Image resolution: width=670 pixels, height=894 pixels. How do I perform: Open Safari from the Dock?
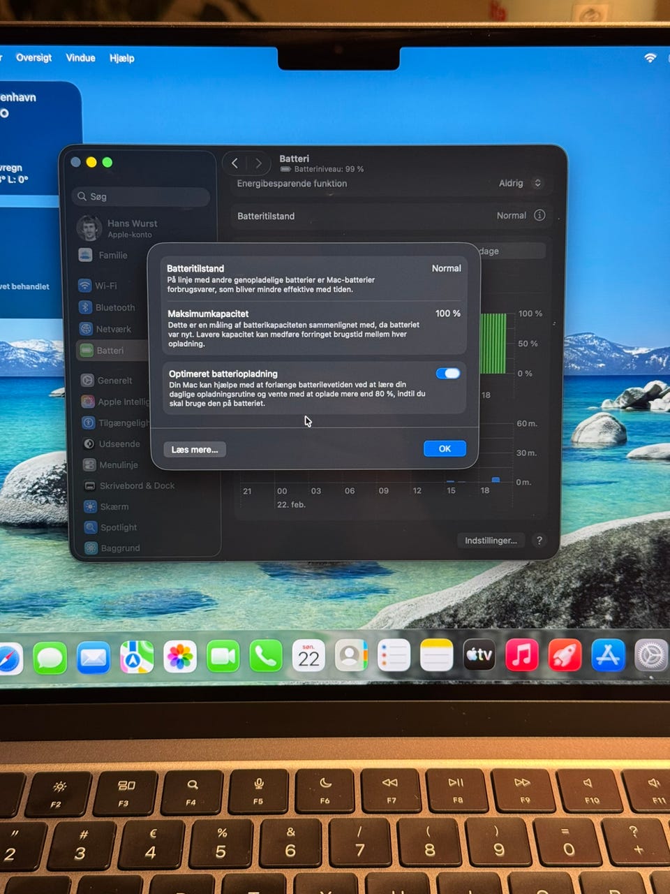[8, 659]
